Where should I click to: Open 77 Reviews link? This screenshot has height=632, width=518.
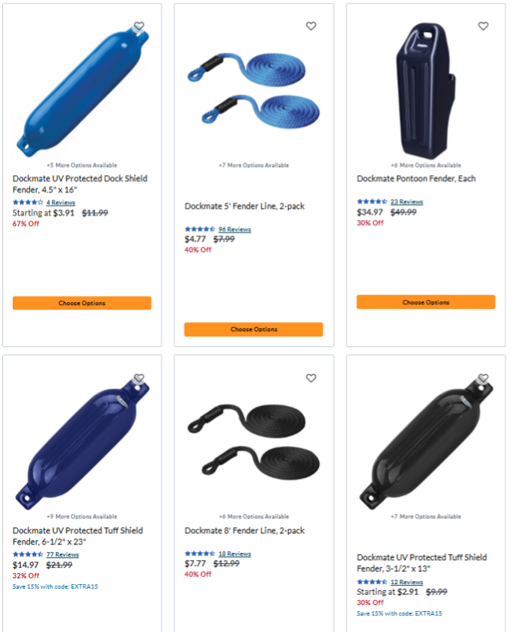click(x=63, y=555)
